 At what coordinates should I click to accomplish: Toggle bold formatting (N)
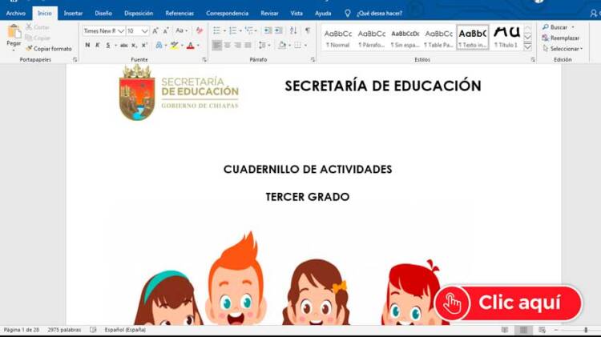tap(87, 46)
